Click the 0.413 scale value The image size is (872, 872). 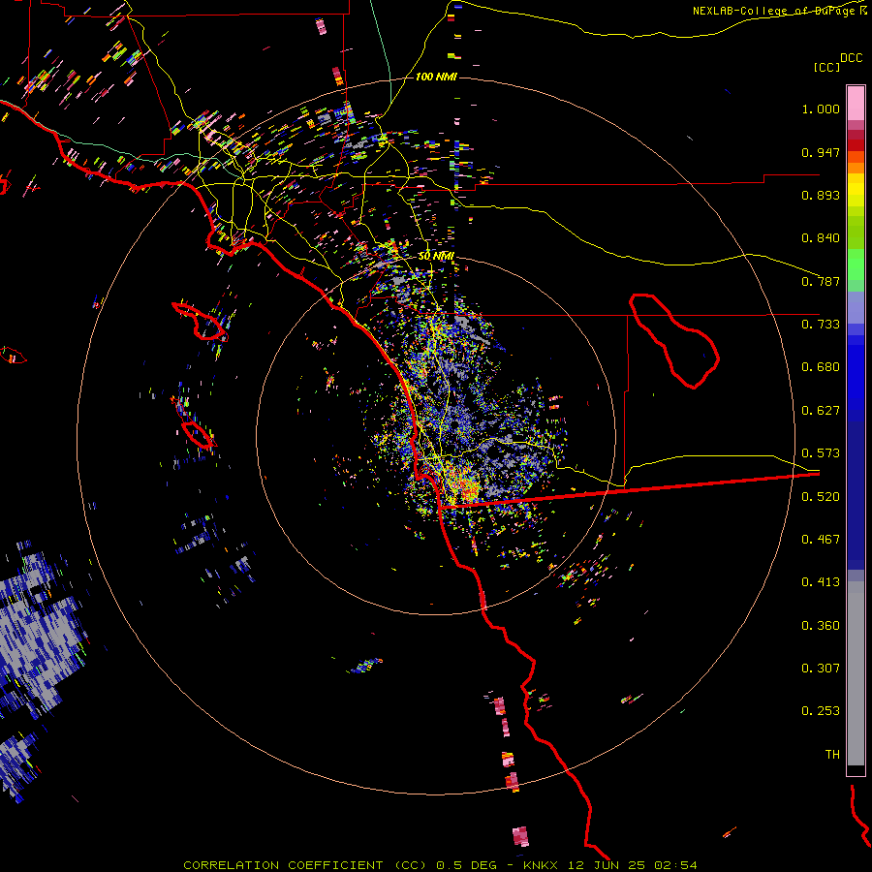pos(821,582)
